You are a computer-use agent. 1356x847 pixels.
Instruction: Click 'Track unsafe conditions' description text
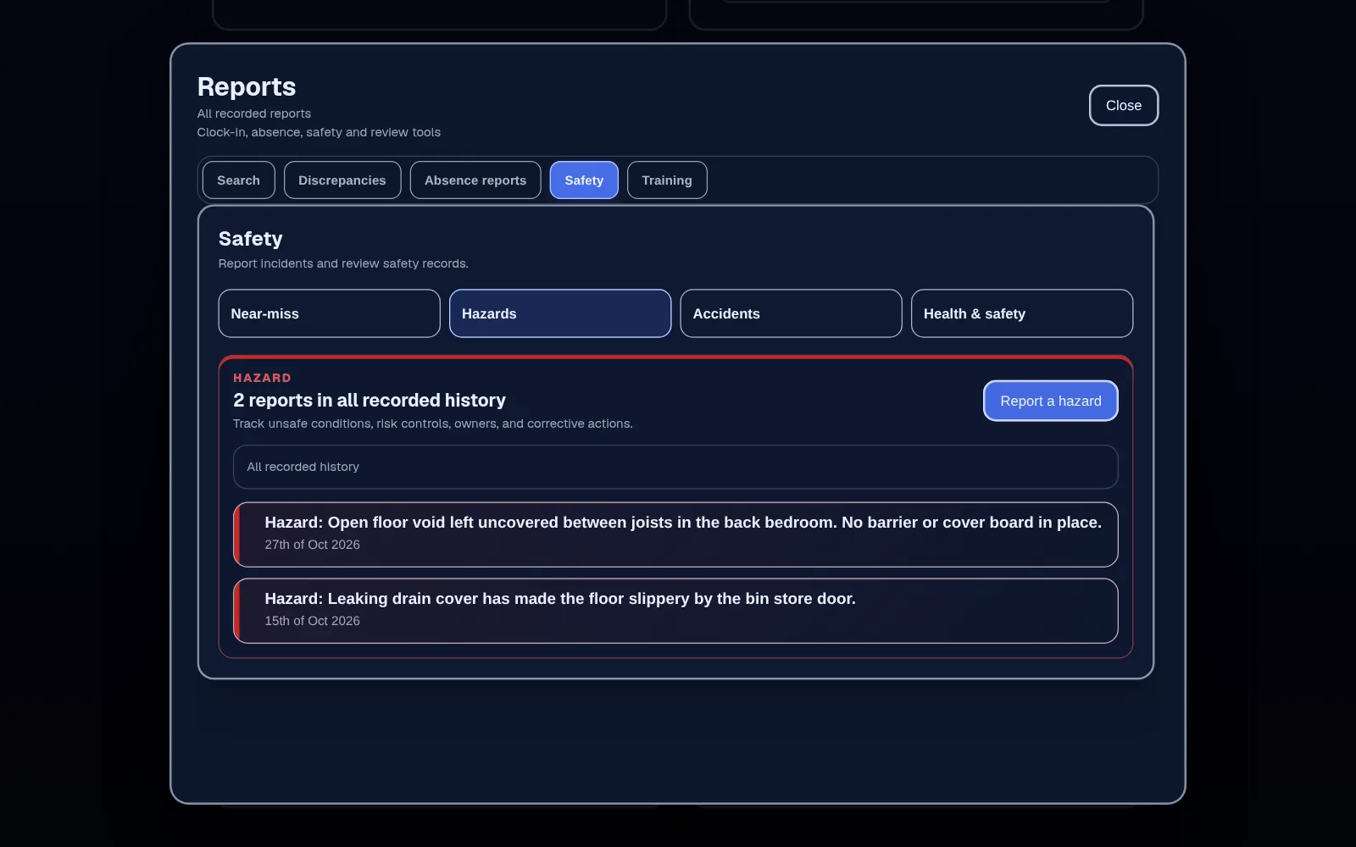433,423
